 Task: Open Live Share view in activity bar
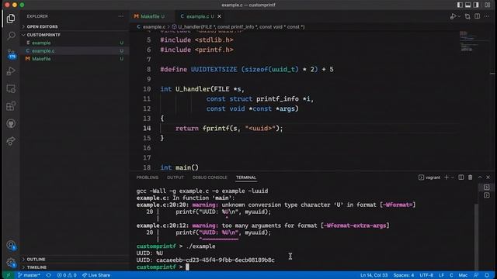(x=11, y=141)
